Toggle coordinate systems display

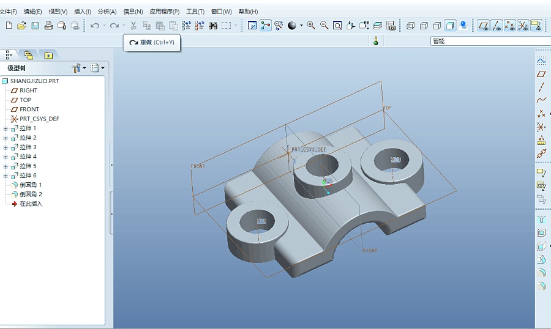coord(523,25)
